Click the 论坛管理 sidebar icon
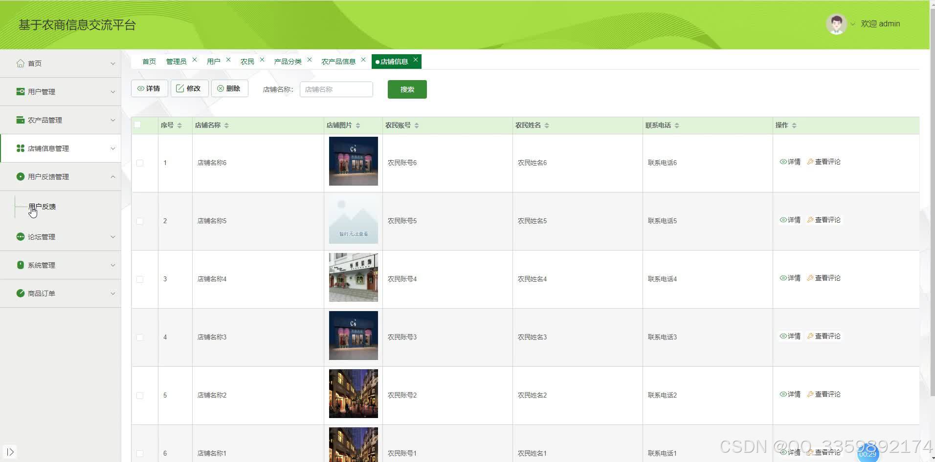The height and width of the screenshot is (462, 935). 20,236
